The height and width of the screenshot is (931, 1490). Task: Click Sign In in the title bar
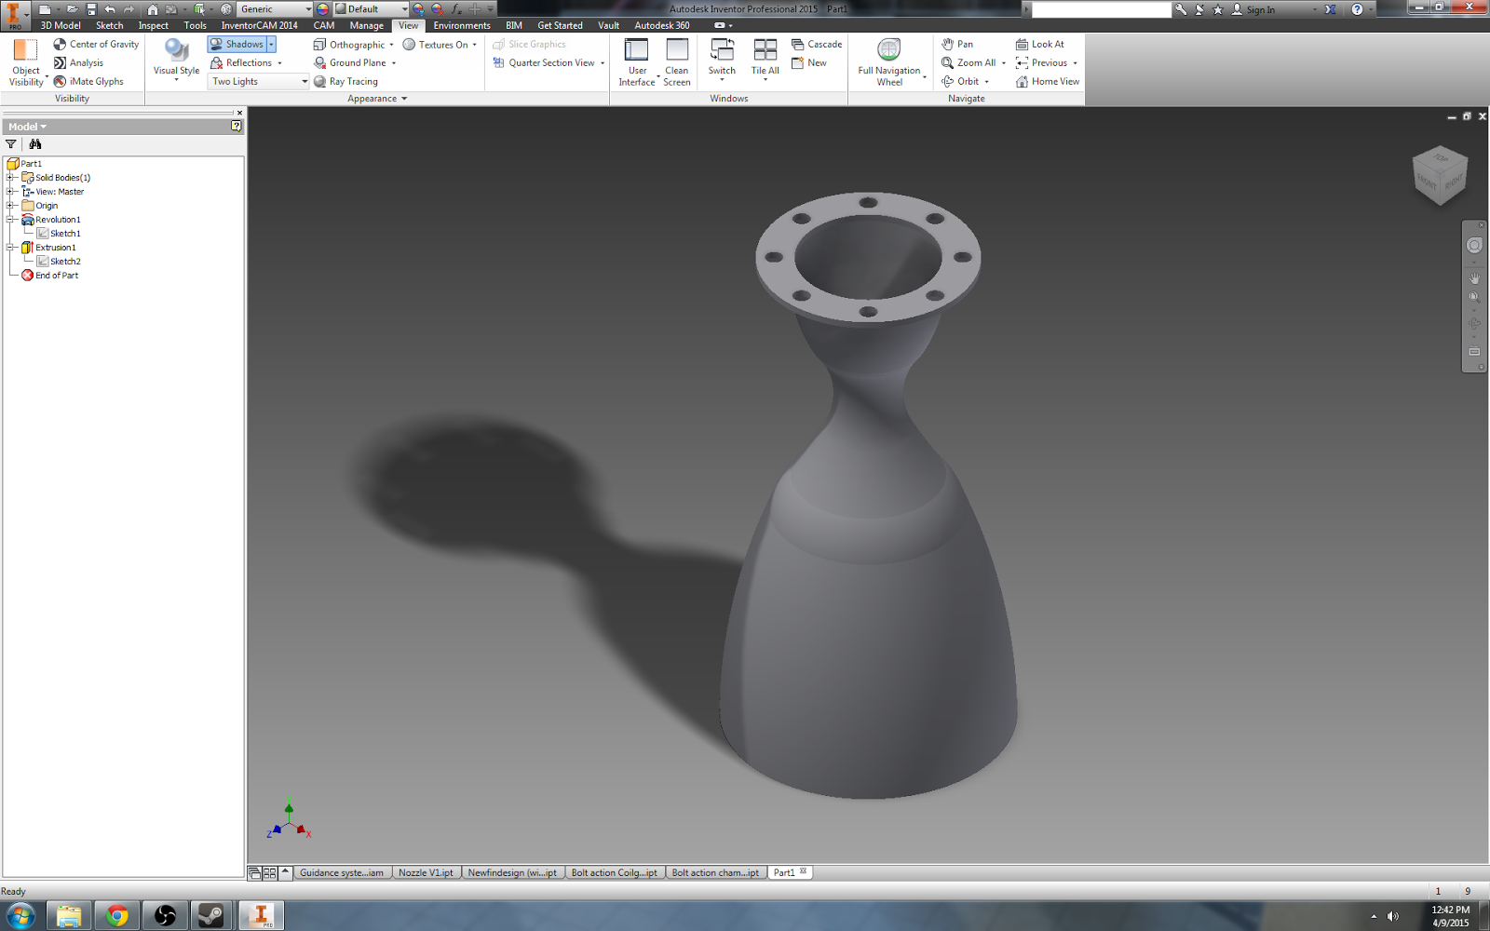point(1253,9)
